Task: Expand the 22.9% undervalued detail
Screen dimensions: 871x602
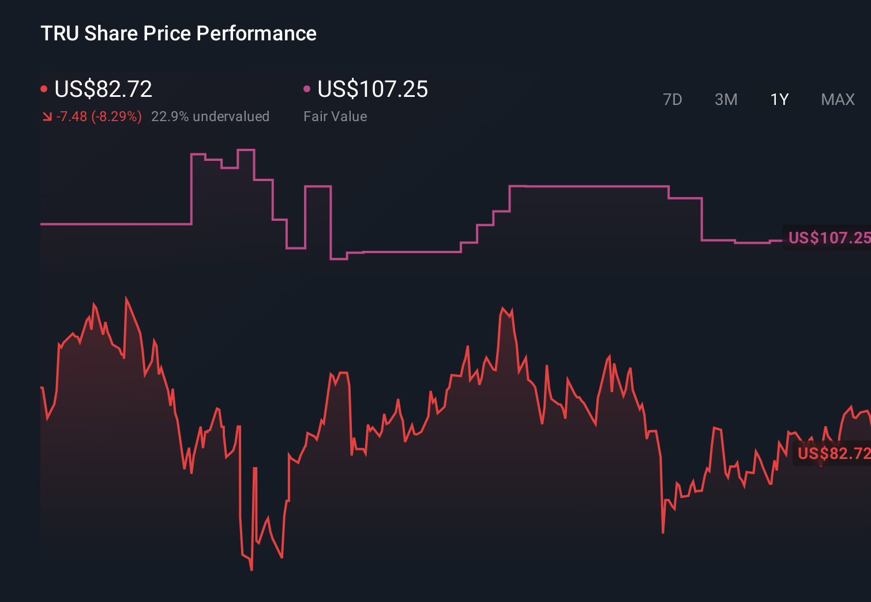Action: coord(211,116)
